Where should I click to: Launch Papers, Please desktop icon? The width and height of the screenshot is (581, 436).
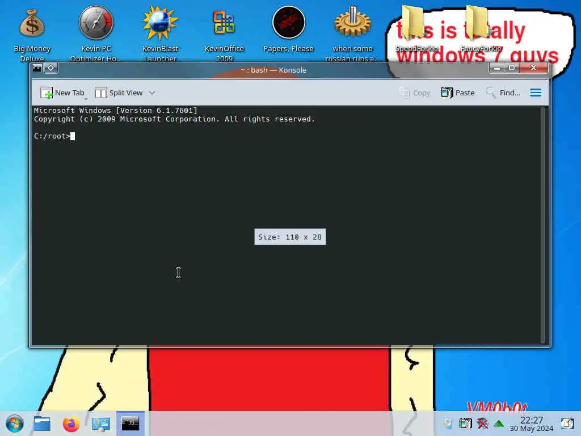(288, 30)
